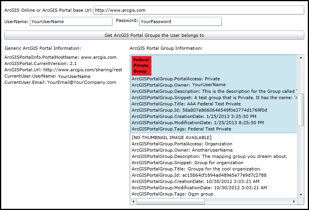The width and height of the screenshot is (309, 210).
Task: Click the Id 58a807e8660646549f0e3774d1769f0d line
Action: 199,110
